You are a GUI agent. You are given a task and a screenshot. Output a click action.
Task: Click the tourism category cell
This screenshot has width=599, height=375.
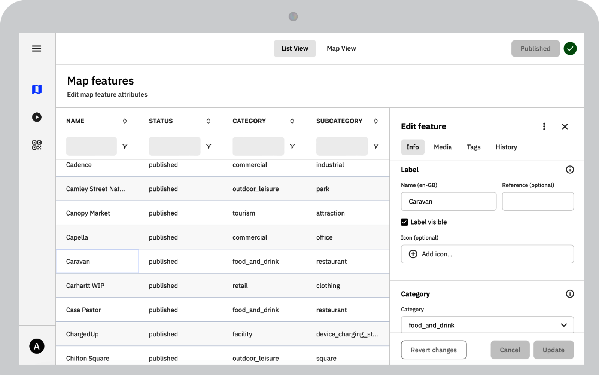tap(244, 213)
